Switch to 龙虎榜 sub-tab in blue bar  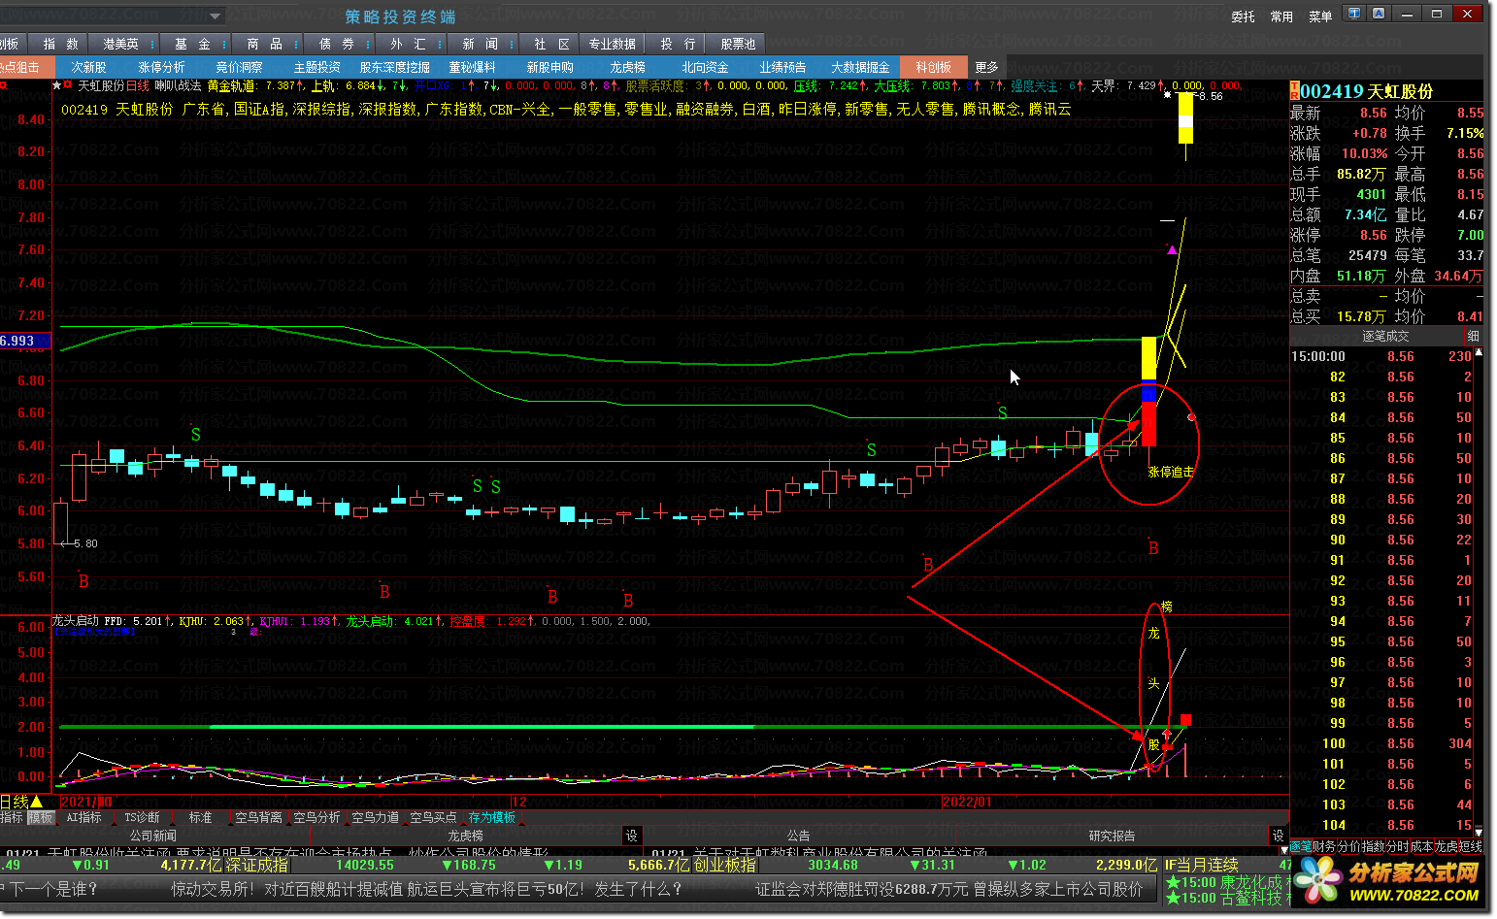pyautogui.click(x=627, y=67)
